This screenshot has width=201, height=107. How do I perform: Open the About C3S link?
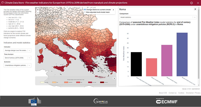point(163,93)
